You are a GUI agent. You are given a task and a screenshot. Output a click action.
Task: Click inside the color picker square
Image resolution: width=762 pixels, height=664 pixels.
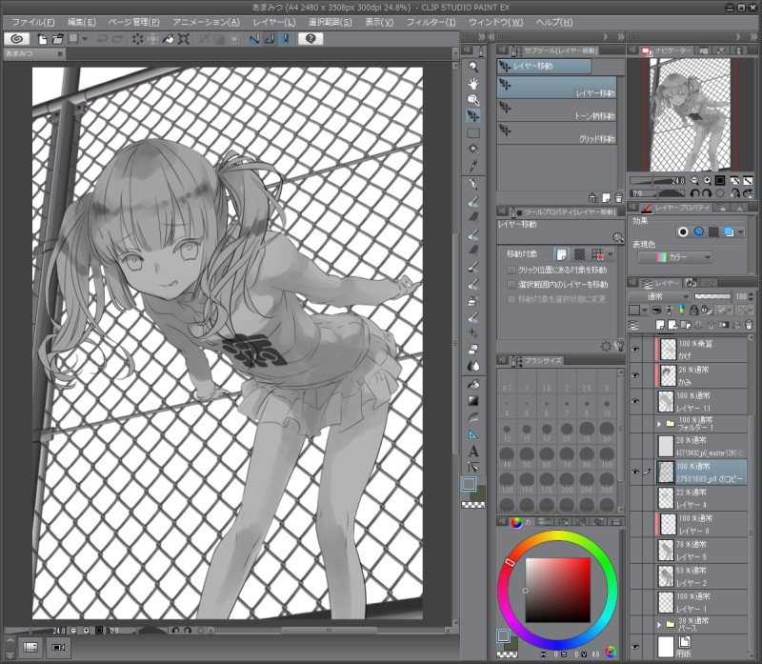558,591
